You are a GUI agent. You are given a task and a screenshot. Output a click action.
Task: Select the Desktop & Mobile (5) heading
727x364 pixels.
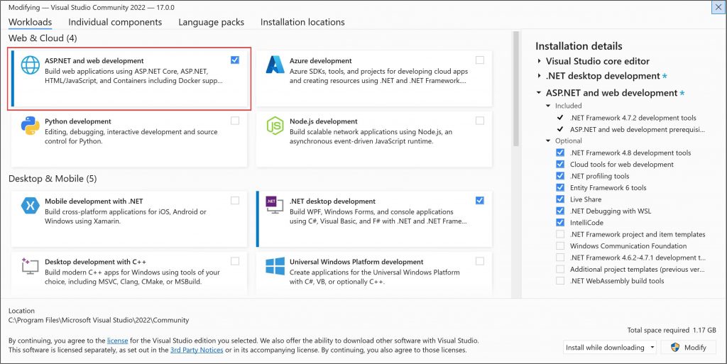pos(53,178)
